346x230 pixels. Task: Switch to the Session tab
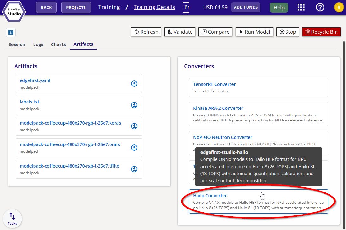pyautogui.click(x=17, y=44)
